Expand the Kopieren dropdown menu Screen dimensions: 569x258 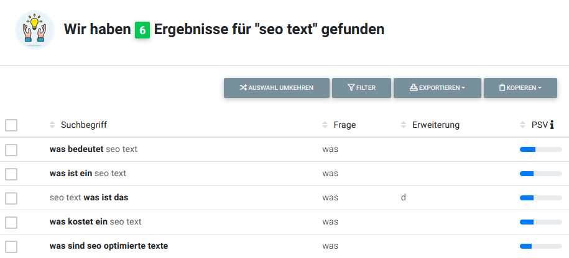coord(520,88)
